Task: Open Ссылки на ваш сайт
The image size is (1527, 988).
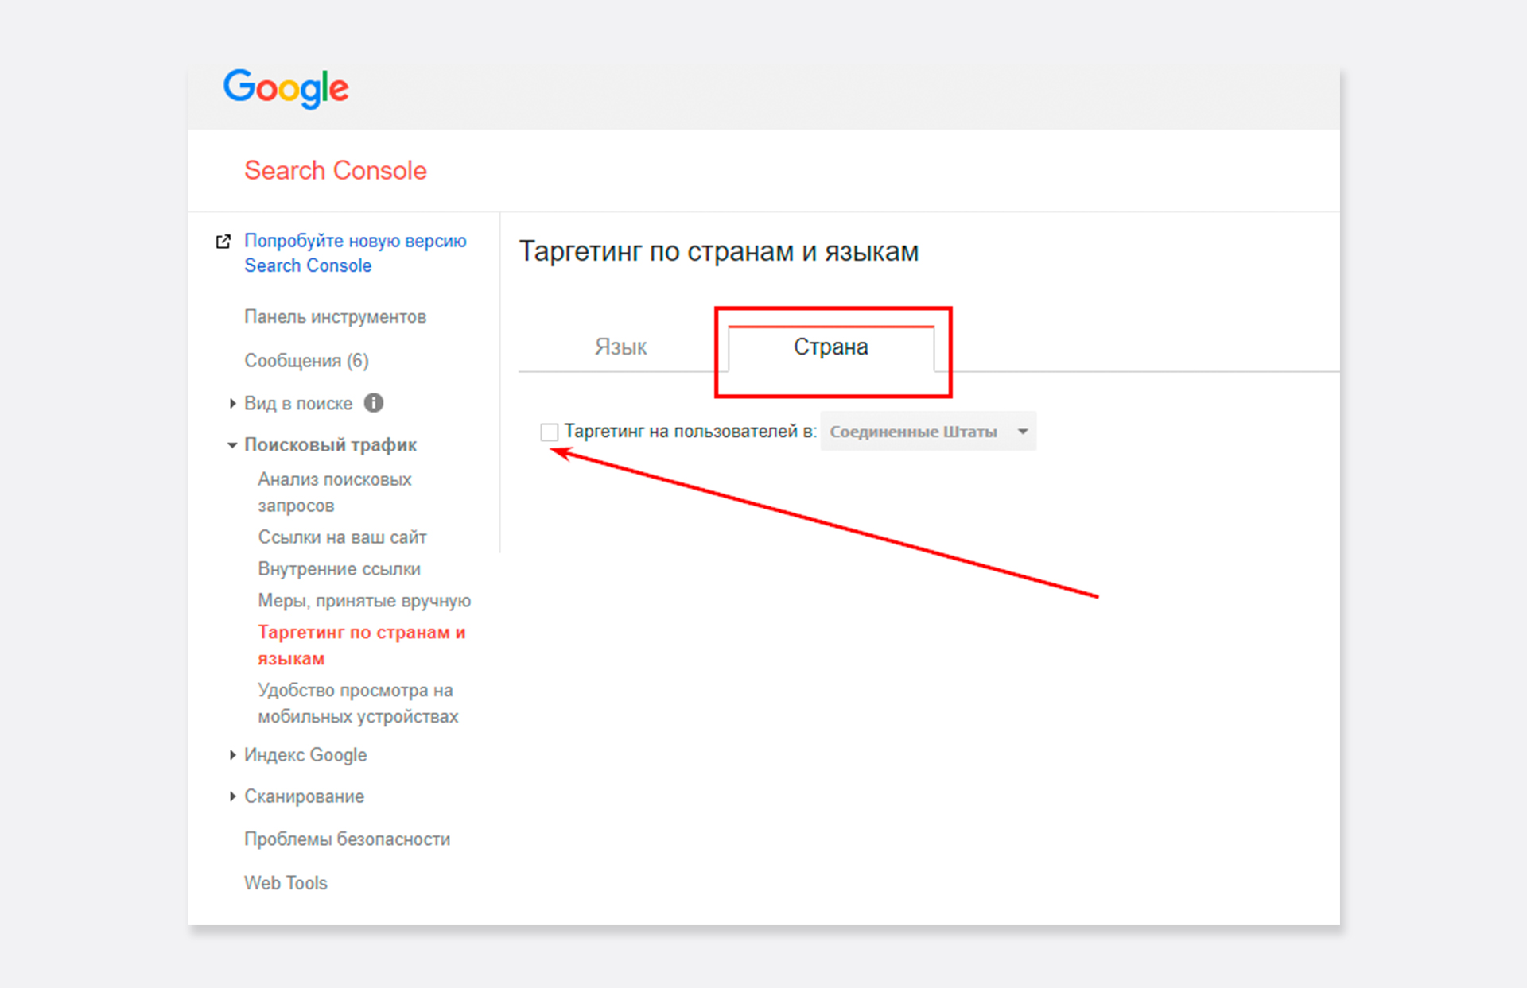Action: point(342,537)
